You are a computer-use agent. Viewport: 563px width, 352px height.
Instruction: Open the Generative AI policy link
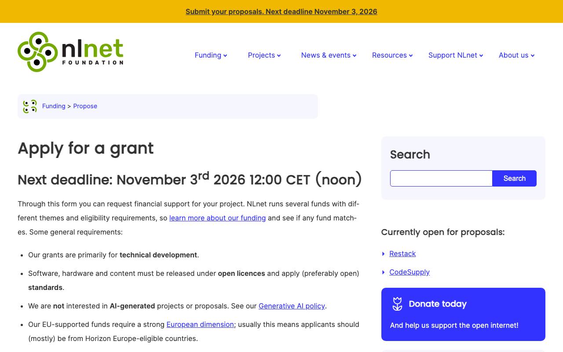pyautogui.click(x=292, y=306)
